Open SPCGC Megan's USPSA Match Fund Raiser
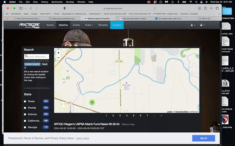This screenshot has height=146, width=235. (87, 124)
